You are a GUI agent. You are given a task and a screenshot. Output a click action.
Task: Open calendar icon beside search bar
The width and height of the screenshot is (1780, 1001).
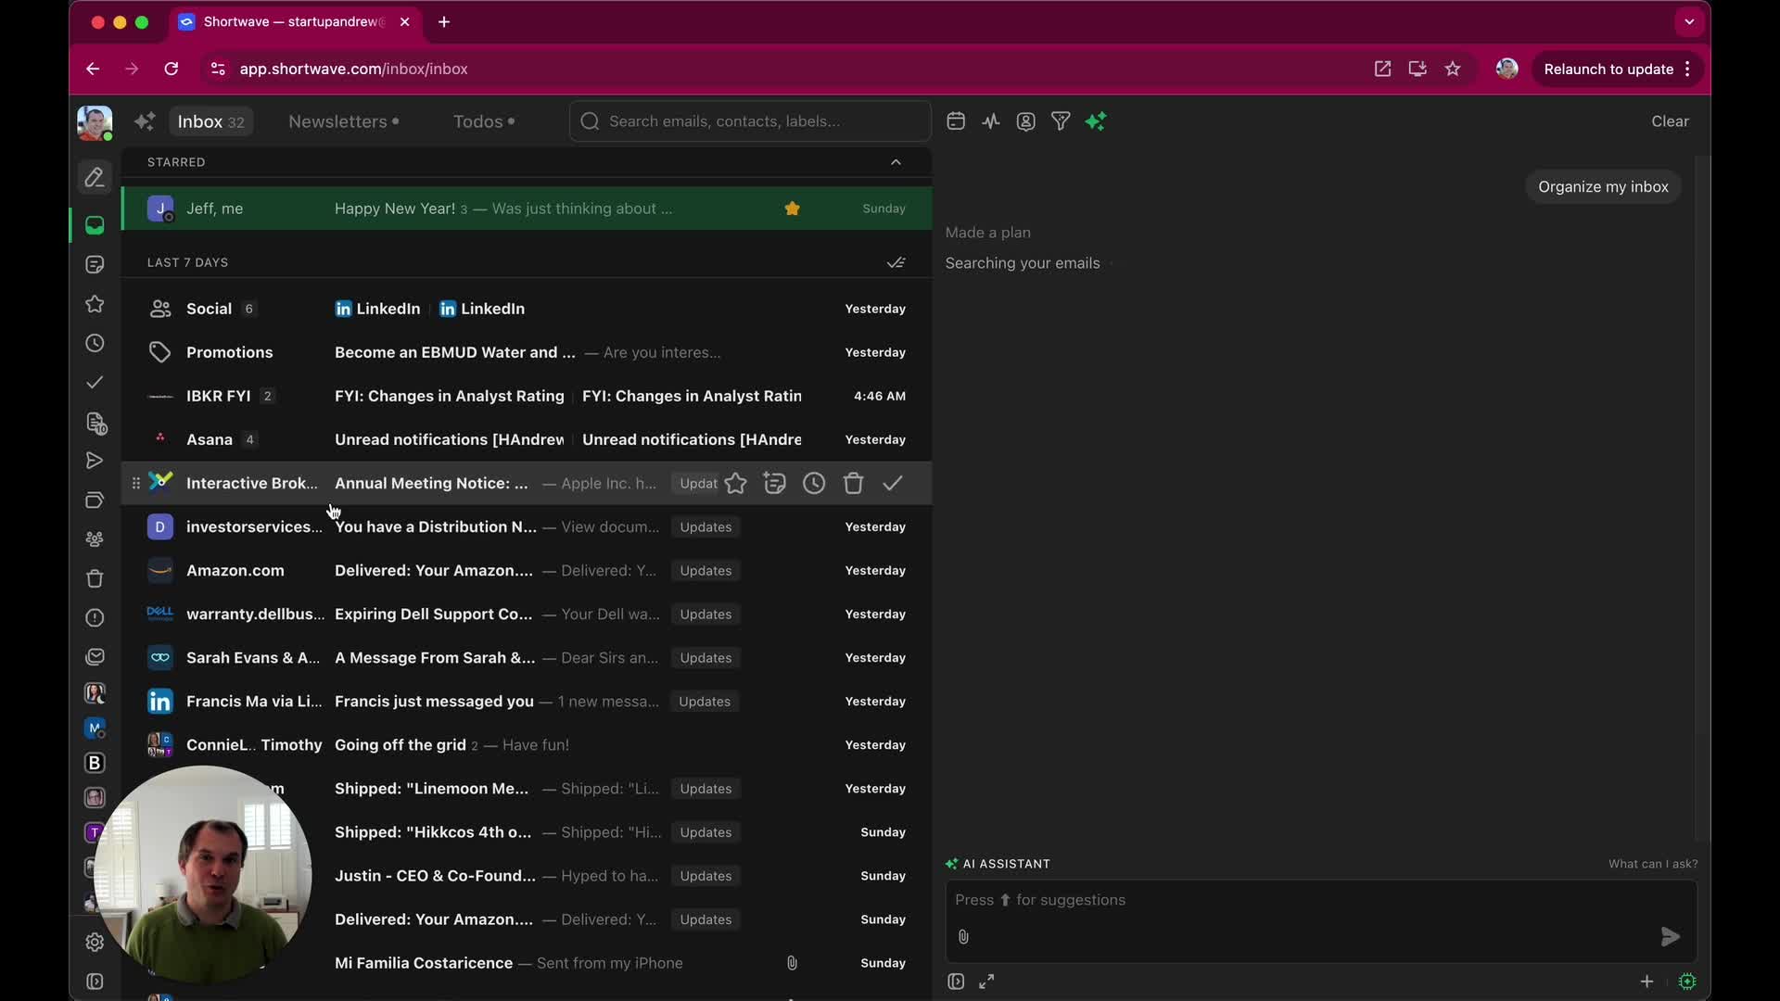pyautogui.click(x=956, y=121)
